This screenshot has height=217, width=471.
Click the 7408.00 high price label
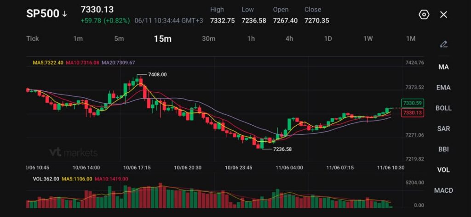tap(157, 75)
